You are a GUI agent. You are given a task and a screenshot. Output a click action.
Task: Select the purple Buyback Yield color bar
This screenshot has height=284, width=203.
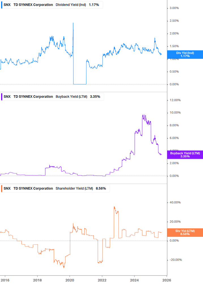(2, 97)
